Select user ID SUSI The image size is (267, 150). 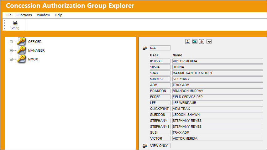point(160,132)
